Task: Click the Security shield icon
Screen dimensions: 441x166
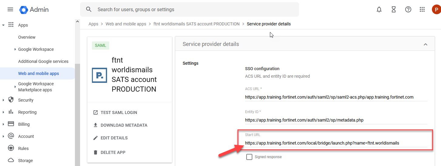Action: tap(11, 100)
